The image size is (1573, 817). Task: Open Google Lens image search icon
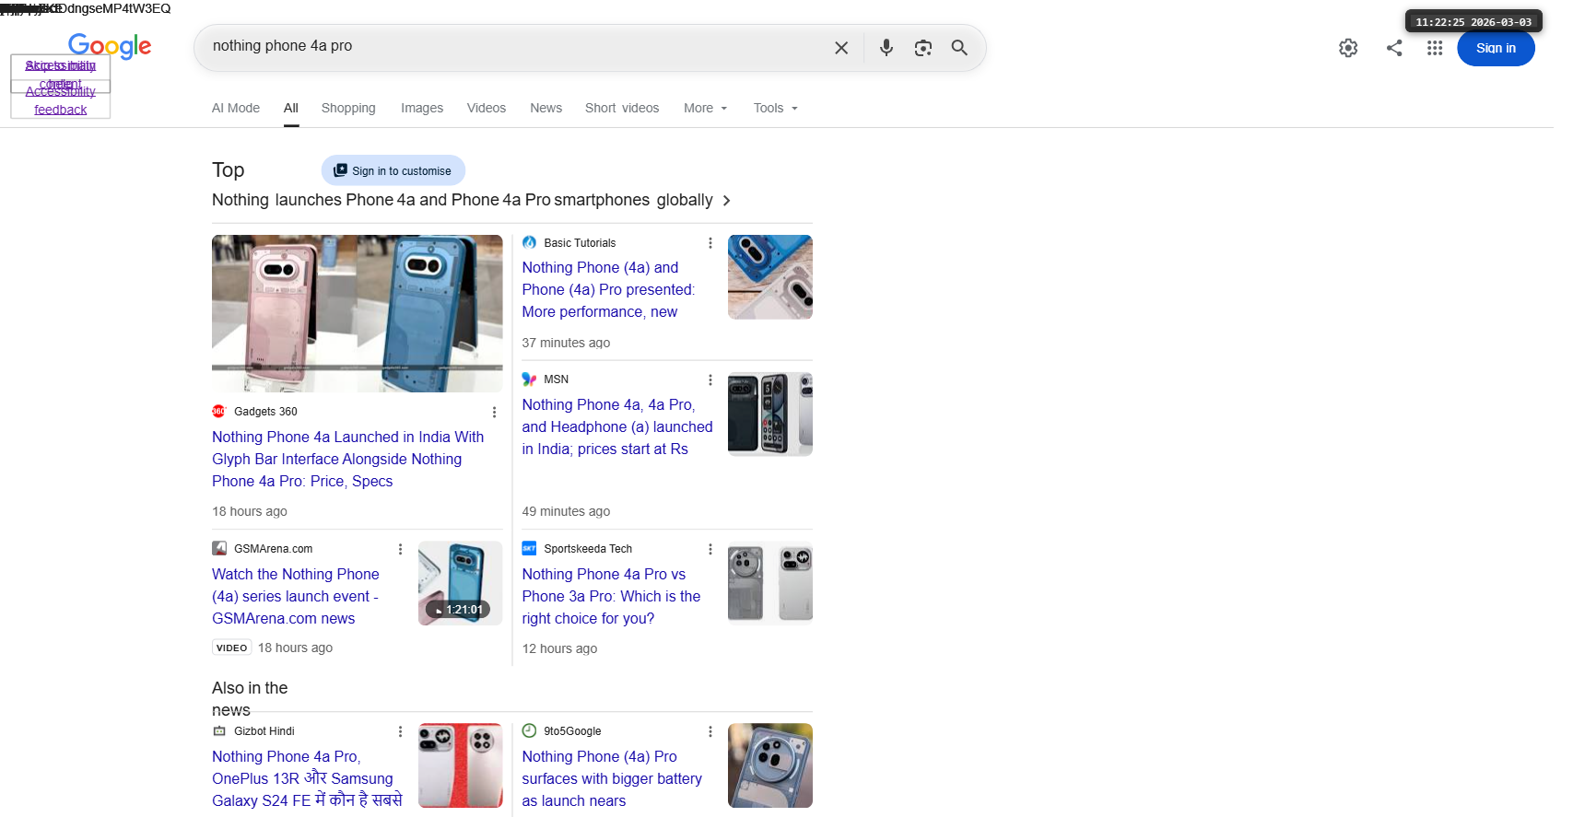pyautogui.click(x=922, y=48)
